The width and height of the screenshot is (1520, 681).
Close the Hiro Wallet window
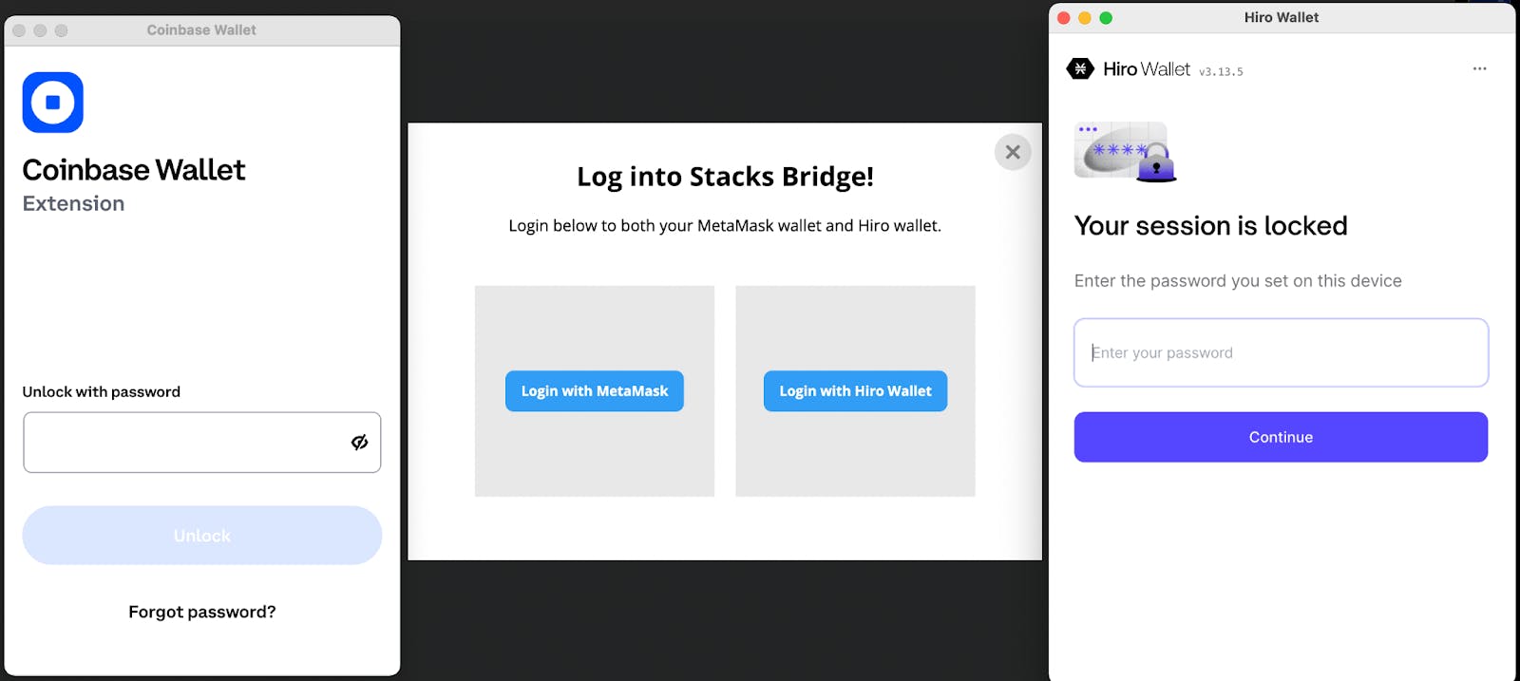[x=1064, y=18]
